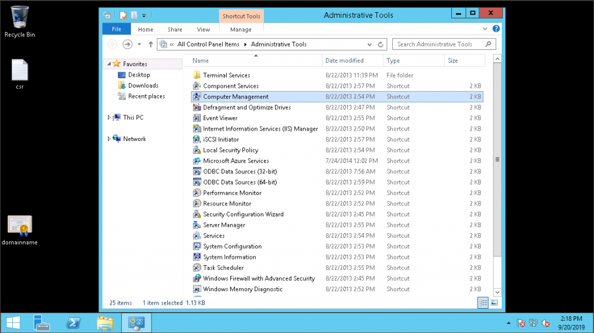Screen dimensions: 594x333
Task: Expand the ribbon with chevron
Action: (x=485, y=29)
